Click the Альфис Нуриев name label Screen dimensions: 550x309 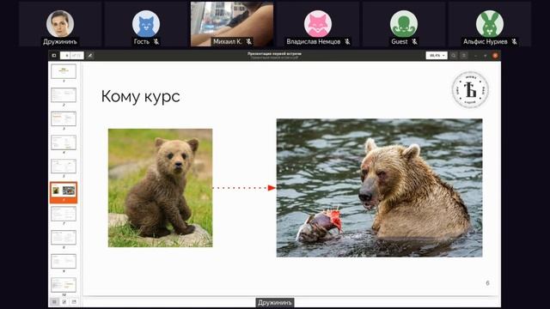[485, 42]
